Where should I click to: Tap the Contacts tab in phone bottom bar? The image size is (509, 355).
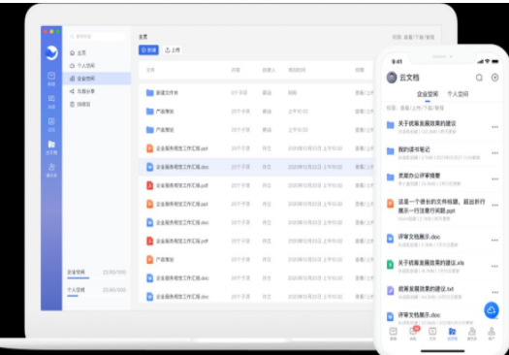(471, 334)
